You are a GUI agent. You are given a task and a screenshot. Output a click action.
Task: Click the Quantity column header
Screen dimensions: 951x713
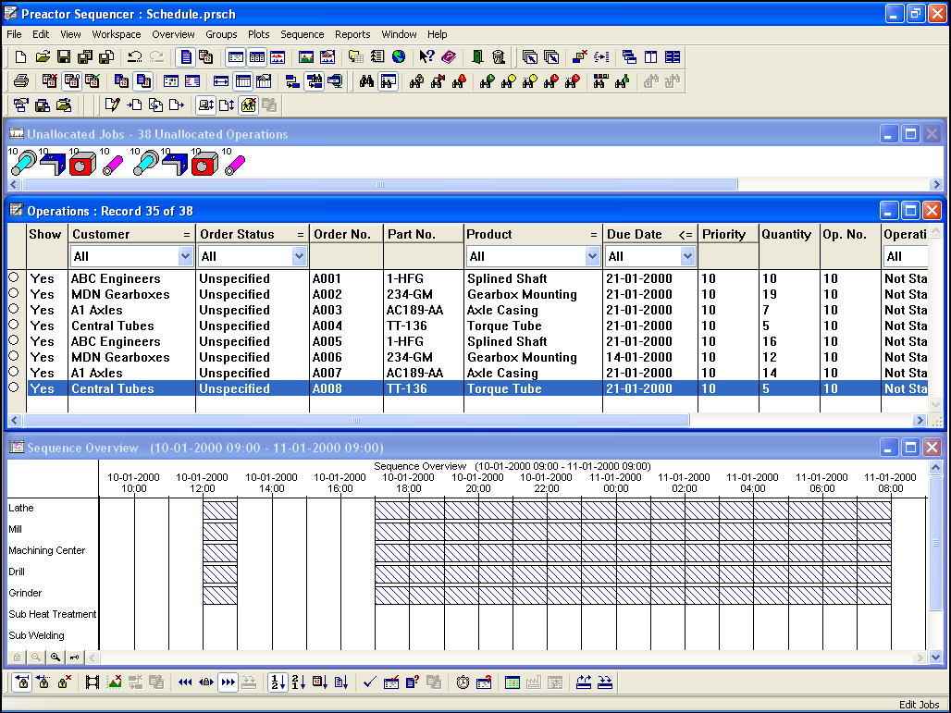pos(789,234)
